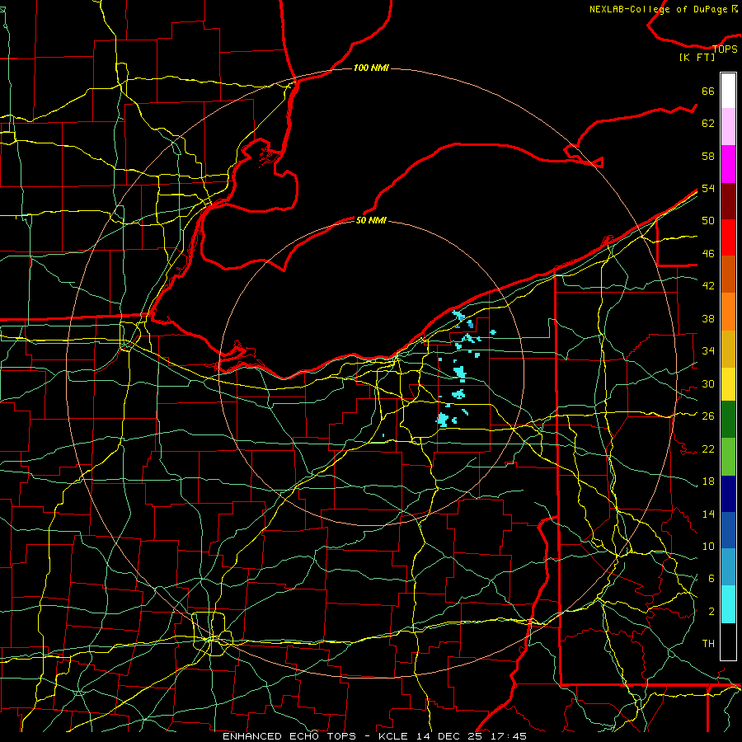742x742 pixels.
Task: Click the "ENHANCED ECHO TOPS" product title
Action: (x=289, y=736)
